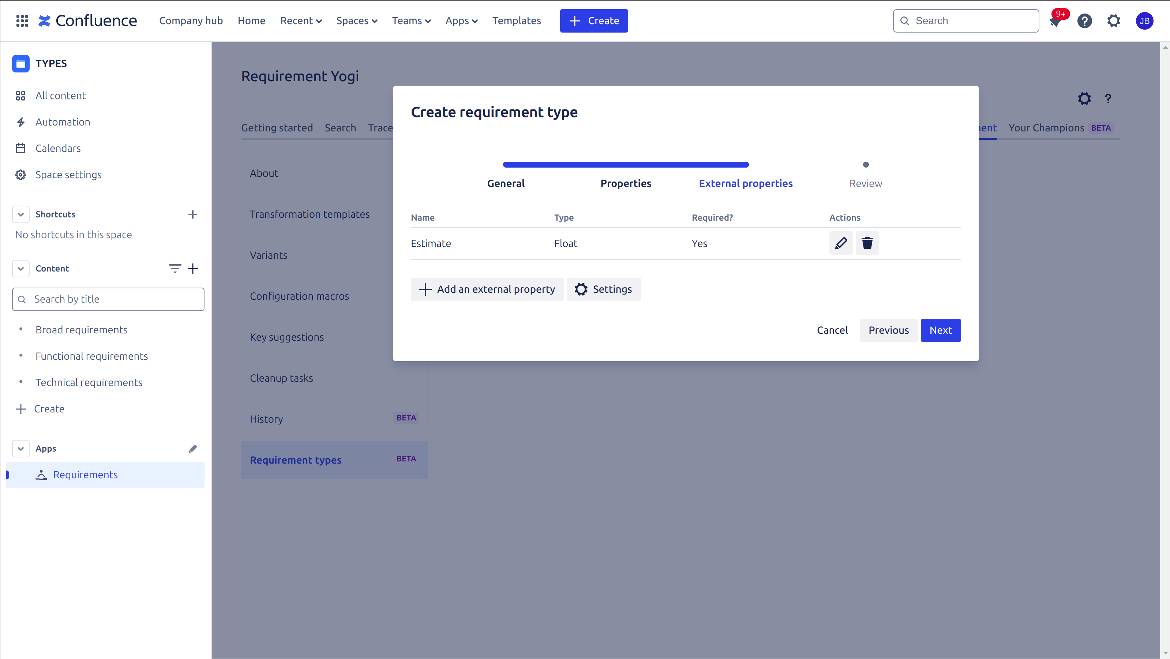Open the global settings gear in top bar

(x=1114, y=21)
